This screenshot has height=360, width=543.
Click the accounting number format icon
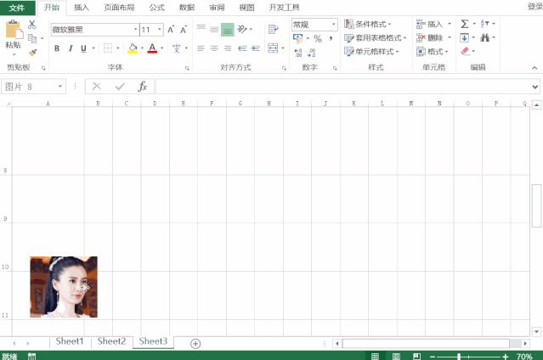[x=297, y=38]
